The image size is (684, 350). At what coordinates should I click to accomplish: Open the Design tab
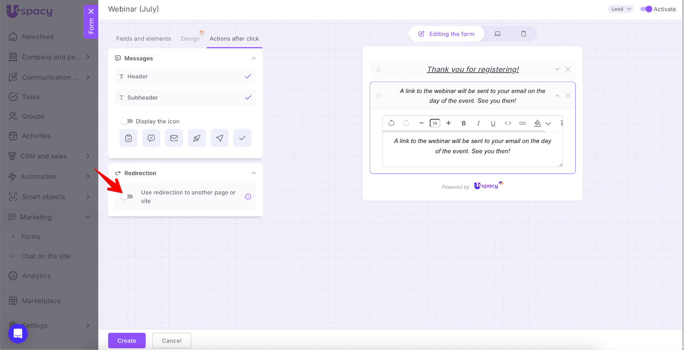click(190, 38)
